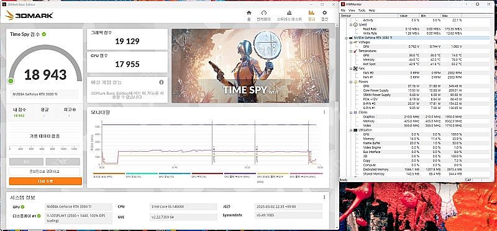Collapse the Temperatures node in HWMonitor
Image resolution: width=497 pixels, height=231 pixels.
pyautogui.click(x=351, y=51)
